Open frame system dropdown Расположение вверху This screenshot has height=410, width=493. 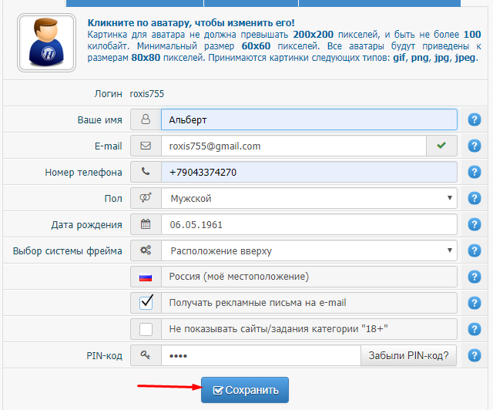point(309,250)
